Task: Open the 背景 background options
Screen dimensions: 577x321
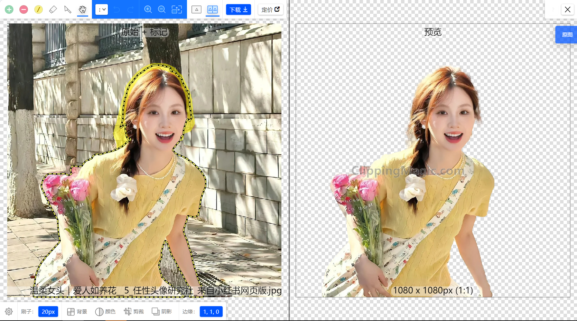Action: click(x=77, y=312)
